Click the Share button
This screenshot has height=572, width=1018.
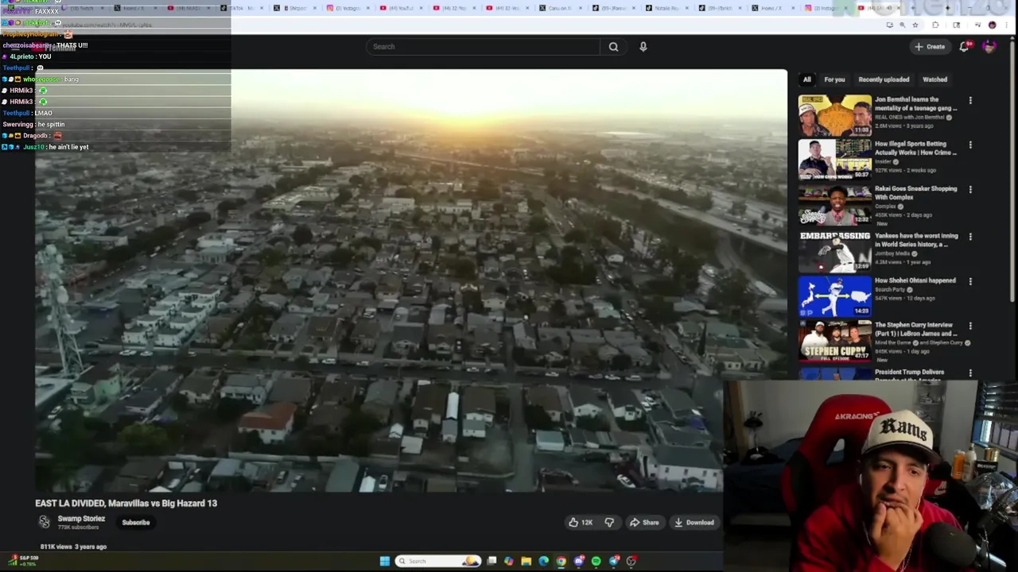(644, 523)
